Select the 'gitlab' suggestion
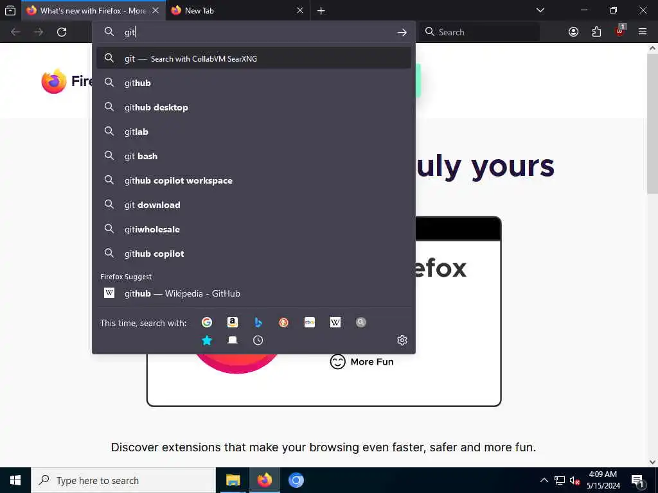 253,131
